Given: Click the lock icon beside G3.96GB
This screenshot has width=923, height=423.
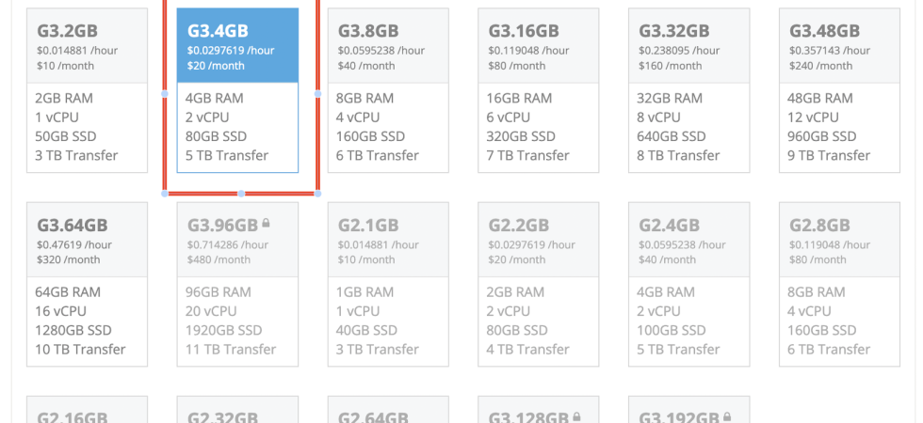Looking at the screenshot, I should click(266, 224).
